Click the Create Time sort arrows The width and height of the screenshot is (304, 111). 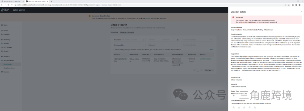pos(150,55)
